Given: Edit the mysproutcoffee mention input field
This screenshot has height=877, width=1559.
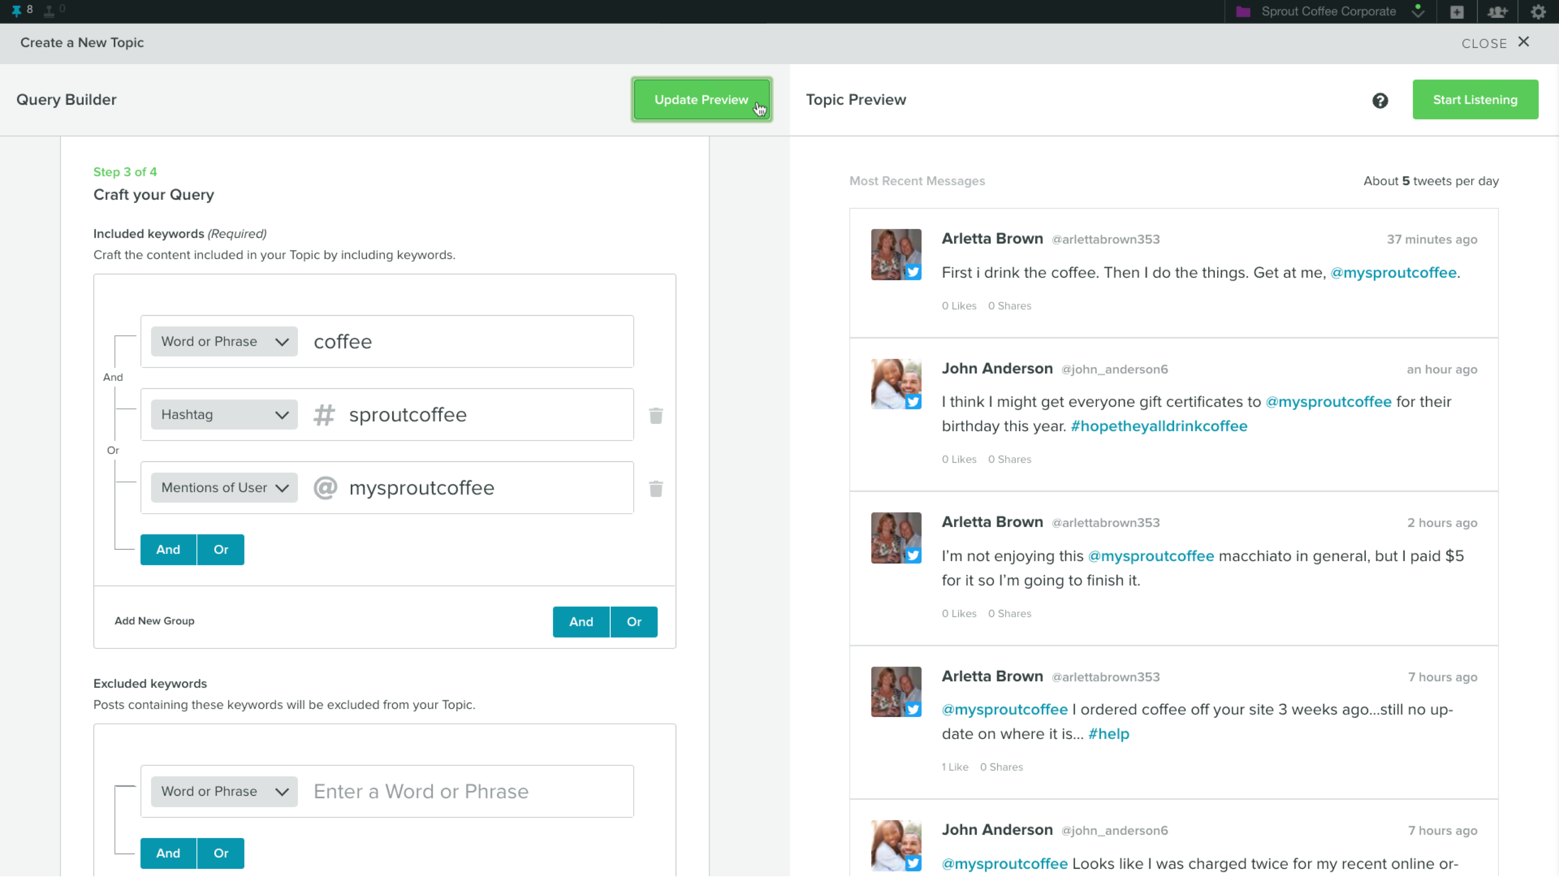Looking at the screenshot, I should point(487,488).
